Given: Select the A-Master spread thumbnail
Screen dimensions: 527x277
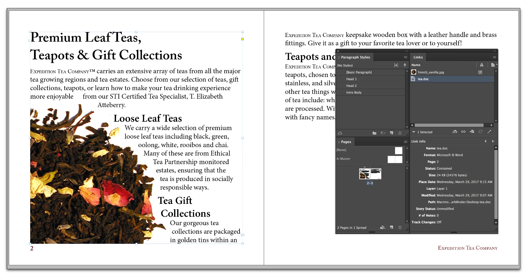Looking at the screenshot, I should click(x=395, y=159).
